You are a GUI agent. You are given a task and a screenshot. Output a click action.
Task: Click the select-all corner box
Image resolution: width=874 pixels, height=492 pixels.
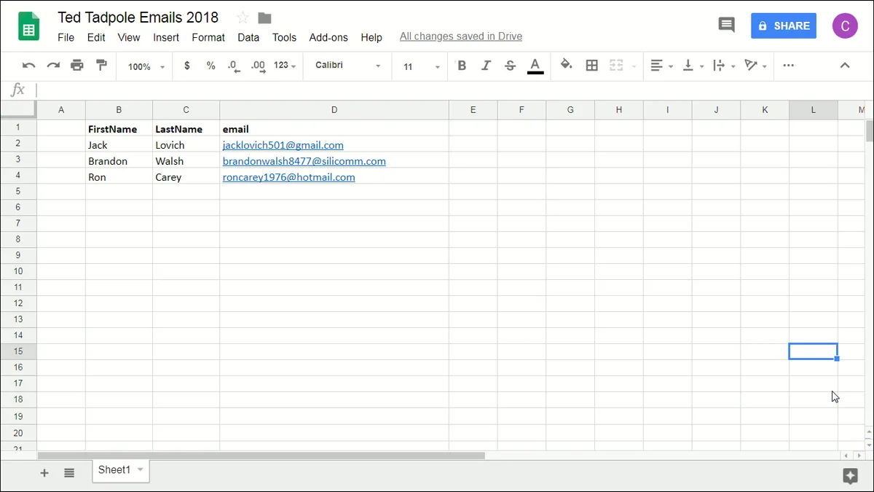click(18, 109)
